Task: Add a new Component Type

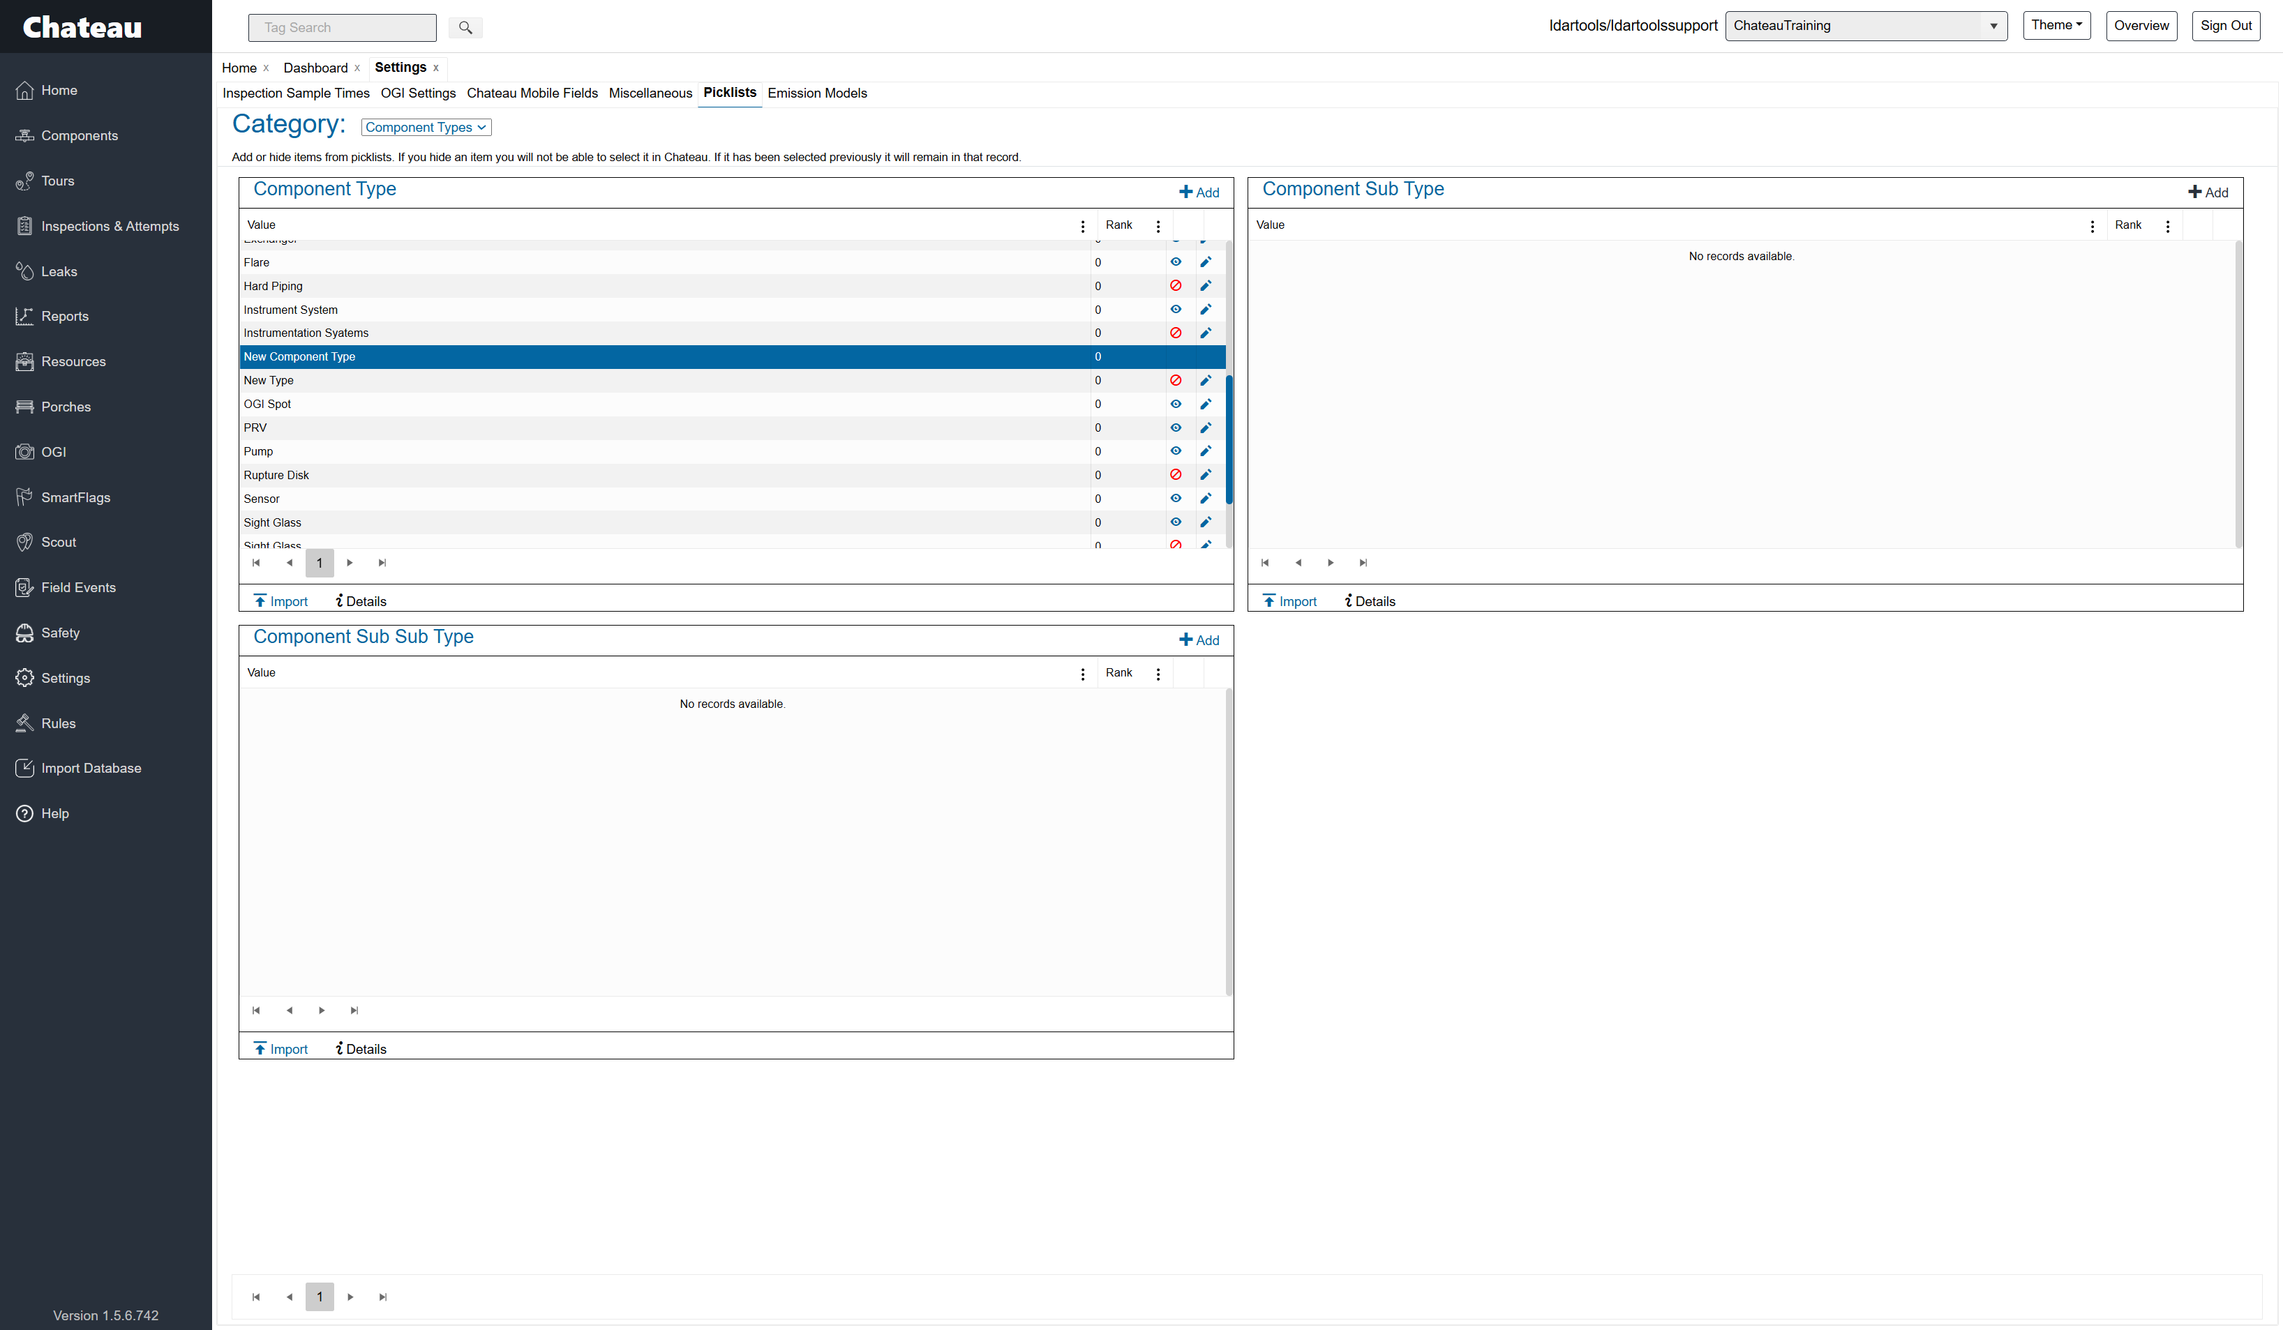Action: click(x=1199, y=192)
